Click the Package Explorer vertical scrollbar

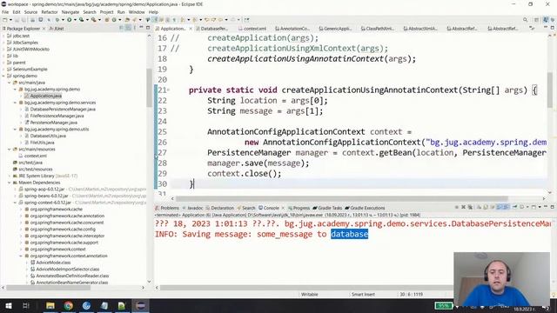pos(149,87)
